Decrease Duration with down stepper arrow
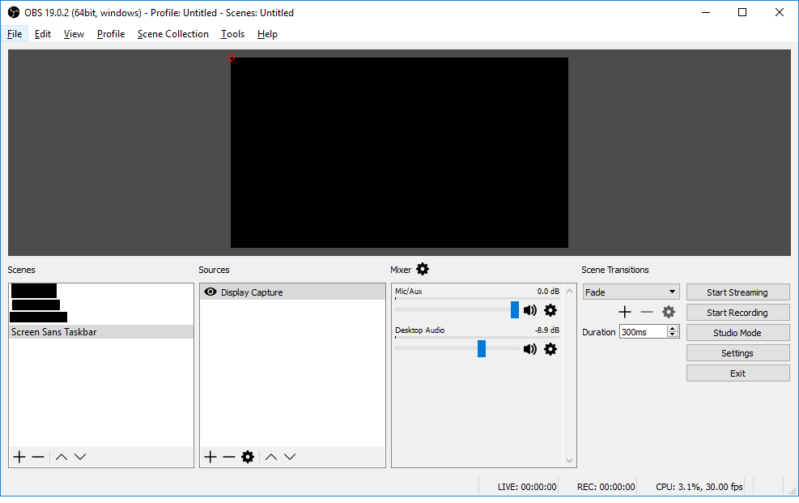Viewport: 799px width, 503px height. [673, 335]
